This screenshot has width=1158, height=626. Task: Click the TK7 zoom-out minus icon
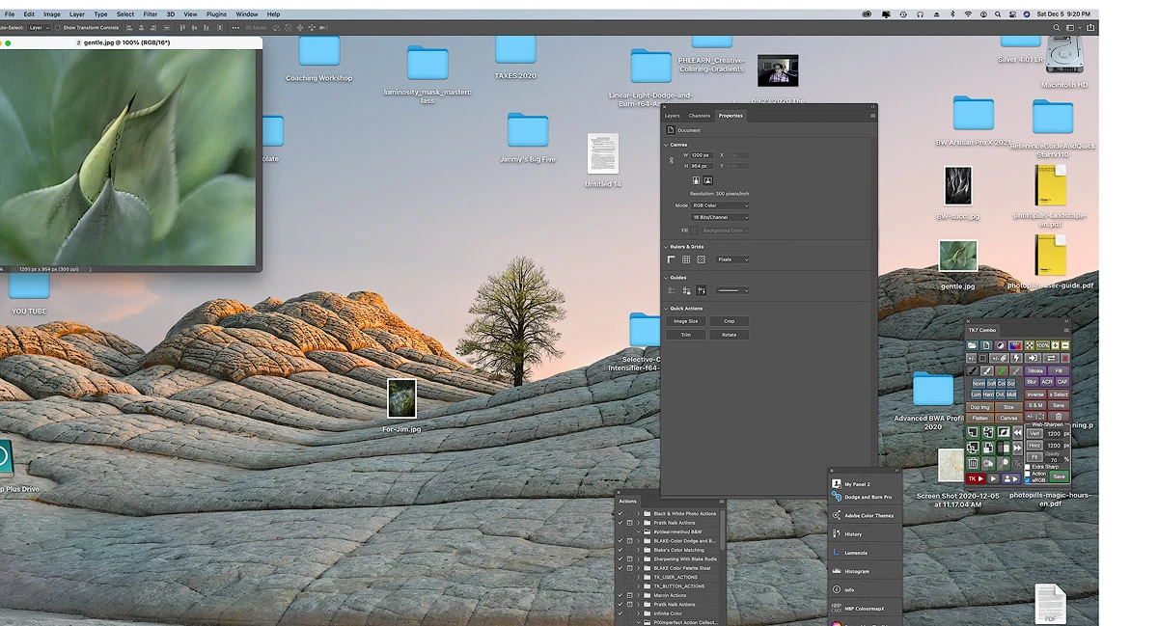coord(1065,345)
